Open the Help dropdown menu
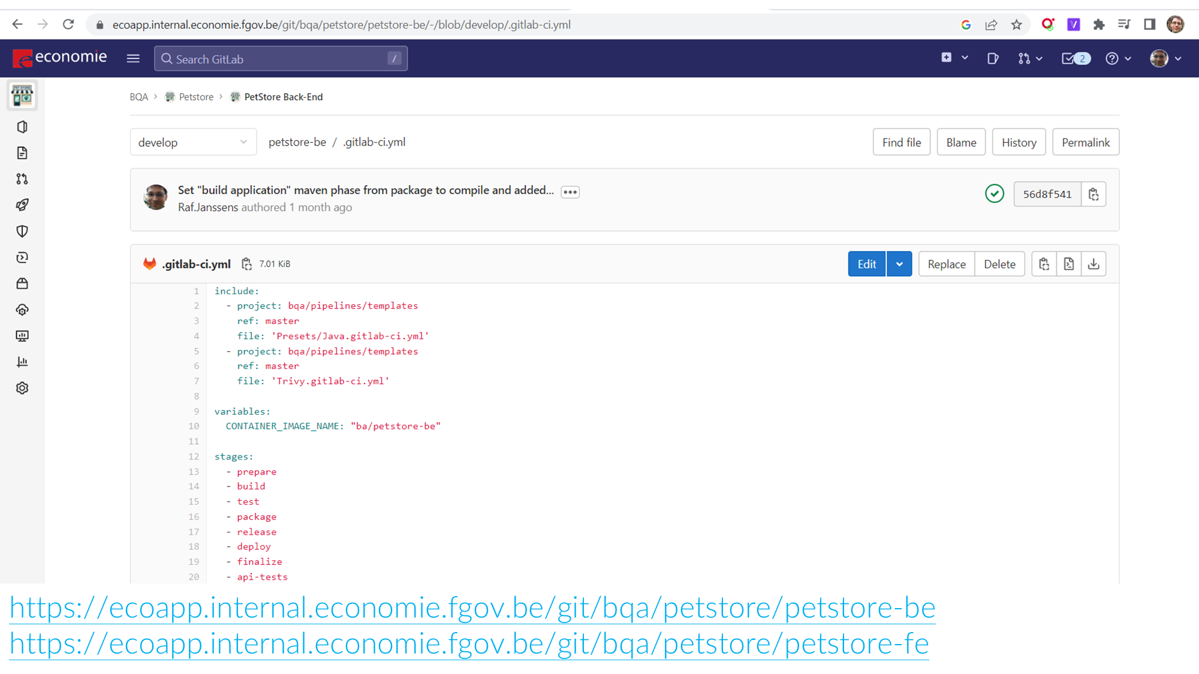 coord(1118,59)
